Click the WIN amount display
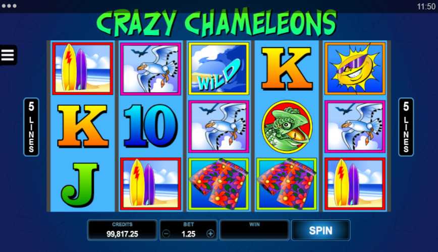The width and height of the screenshot is (438, 252). click(x=254, y=230)
